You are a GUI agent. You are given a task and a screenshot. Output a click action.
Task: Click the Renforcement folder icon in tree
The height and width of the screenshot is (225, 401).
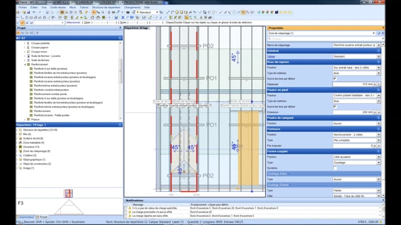coord(29,64)
